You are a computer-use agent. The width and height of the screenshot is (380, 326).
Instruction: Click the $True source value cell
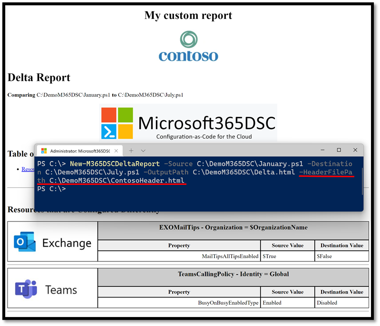pos(287,256)
